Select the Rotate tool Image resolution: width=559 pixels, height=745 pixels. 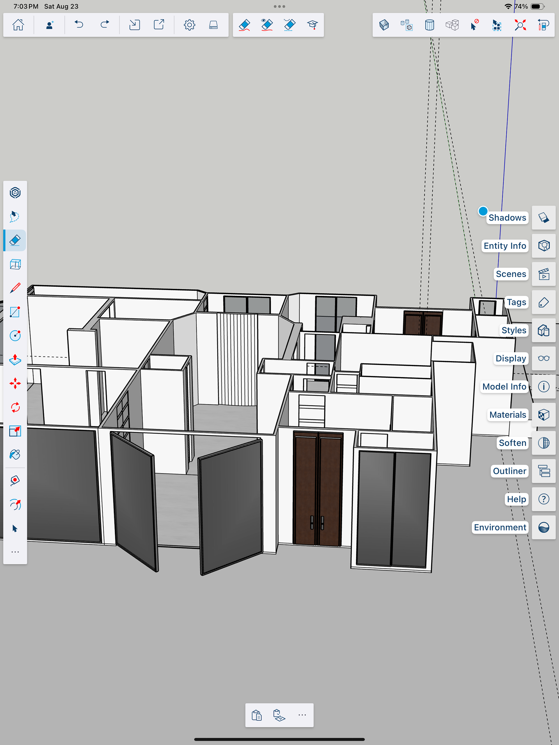[x=15, y=407]
